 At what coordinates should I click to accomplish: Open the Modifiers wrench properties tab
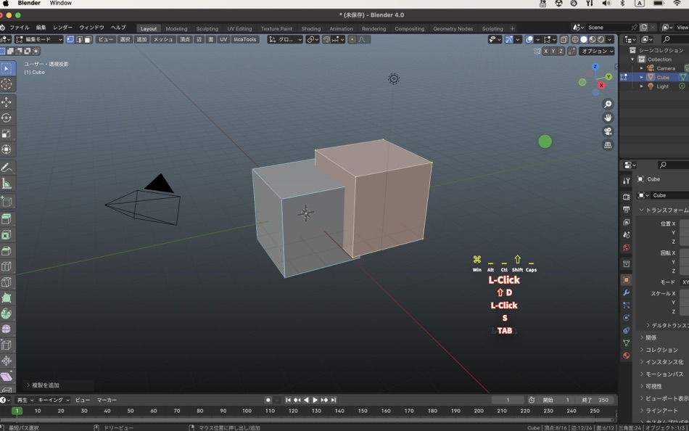[627, 292]
